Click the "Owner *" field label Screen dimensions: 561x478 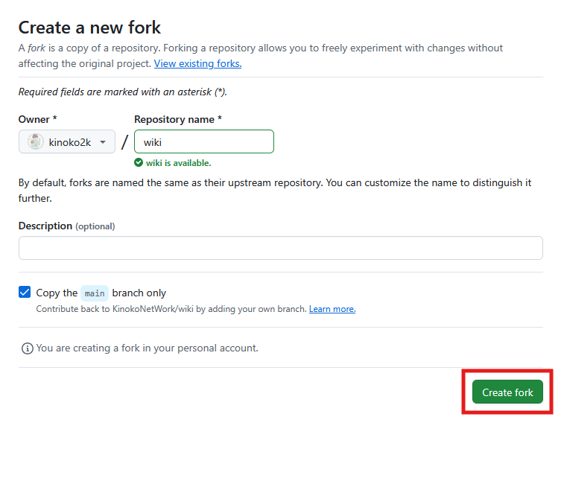point(38,119)
